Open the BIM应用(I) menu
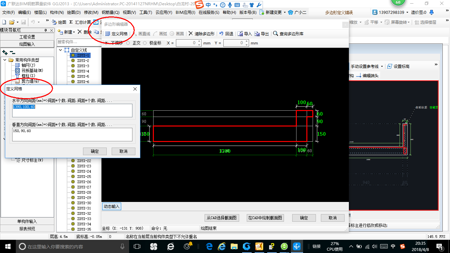 point(185,13)
